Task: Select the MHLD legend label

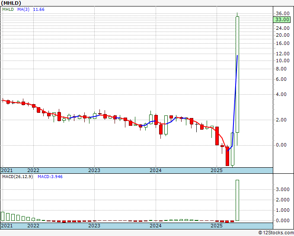Action: pyautogui.click(x=8, y=10)
